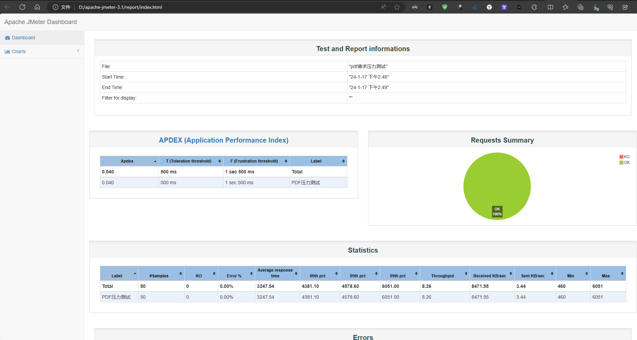Click the share icon in browser toolbar
The image size is (637, 340).
[625, 7]
